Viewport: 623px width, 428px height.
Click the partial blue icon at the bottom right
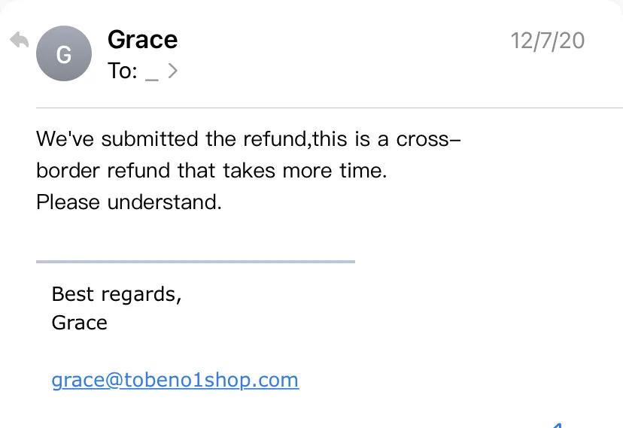pos(557,425)
